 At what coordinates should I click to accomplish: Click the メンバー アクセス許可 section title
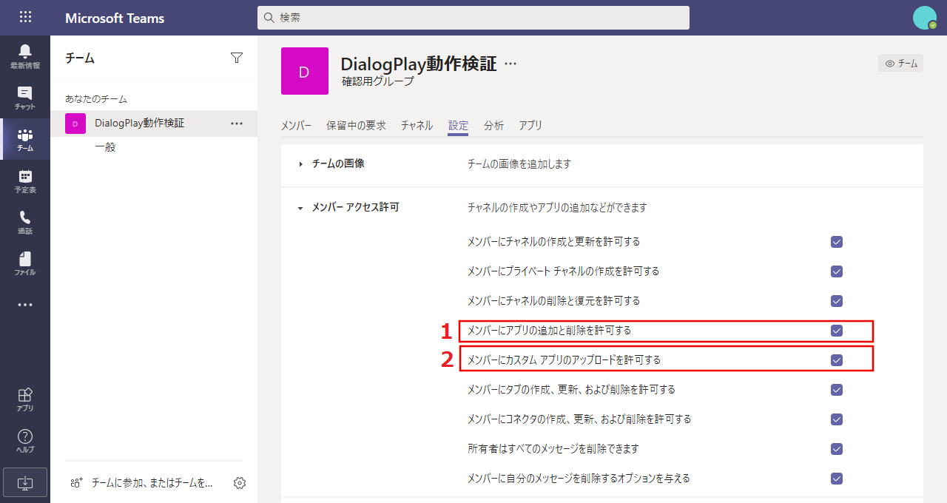pyautogui.click(x=356, y=208)
